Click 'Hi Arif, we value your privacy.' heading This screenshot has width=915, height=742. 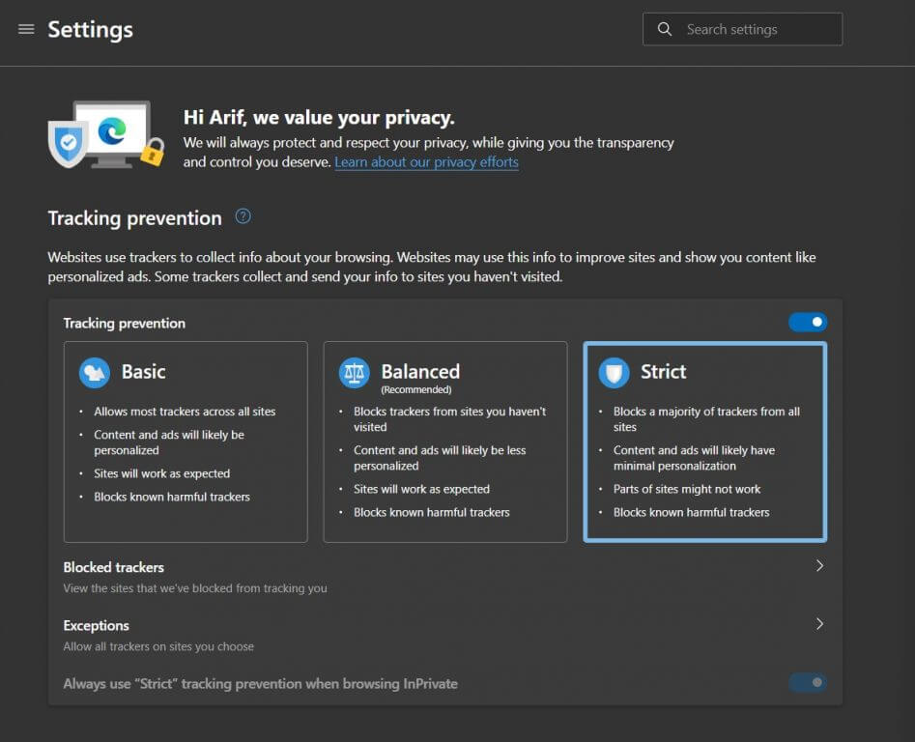319,117
